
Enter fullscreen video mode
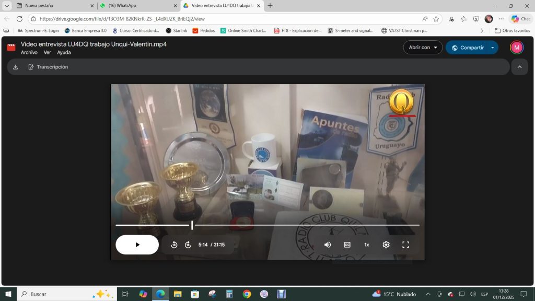click(x=405, y=245)
